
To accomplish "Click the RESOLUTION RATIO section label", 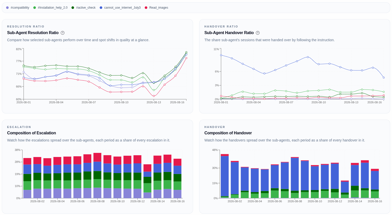I will (26, 26).
